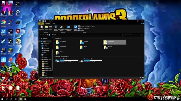181x101 pixels.
Task: Open the address bar history dropdown
Action: click(x=120, y=35)
